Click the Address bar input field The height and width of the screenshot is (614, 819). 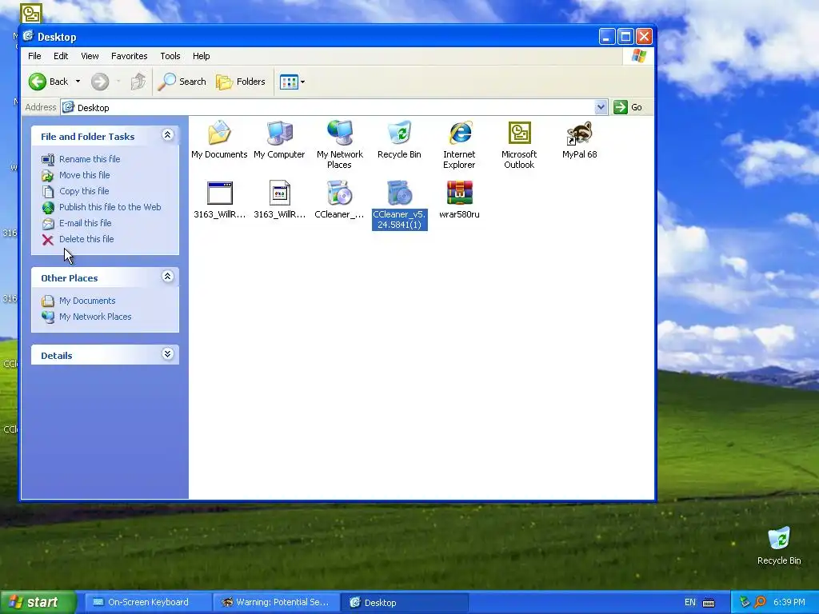328,107
